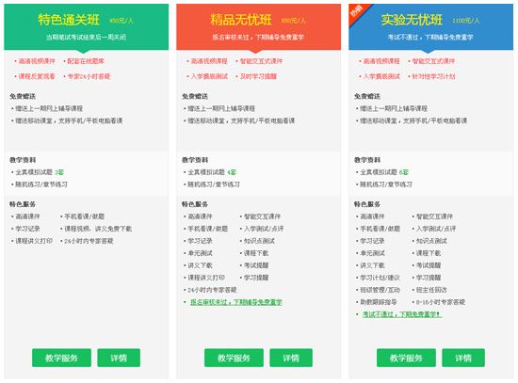The width and height of the screenshot is (518, 383).
Task: Click 赠送移动课堂 row in the 精品无忧班 card
Action: (241, 120)
